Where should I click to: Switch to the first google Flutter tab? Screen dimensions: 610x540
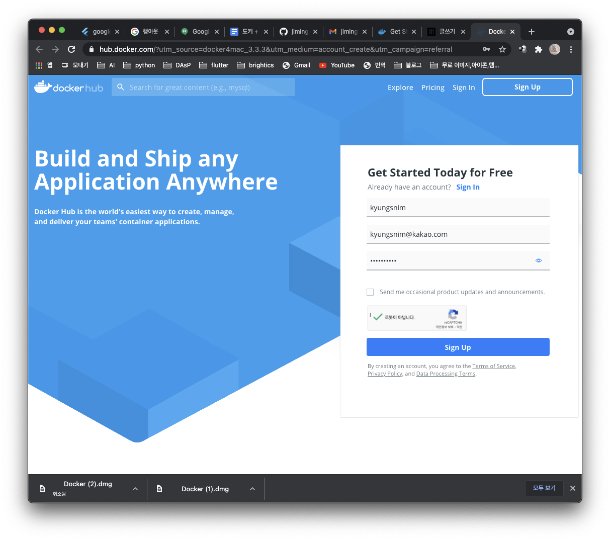101,32
